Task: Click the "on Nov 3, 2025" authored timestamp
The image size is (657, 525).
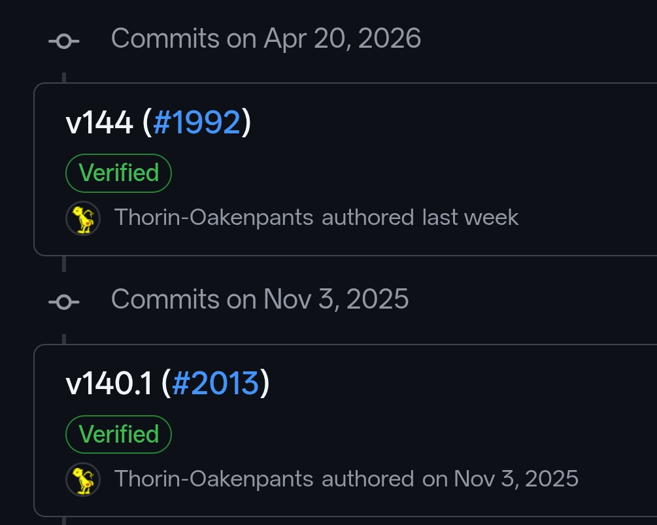Action: click(x=500, y=479)
